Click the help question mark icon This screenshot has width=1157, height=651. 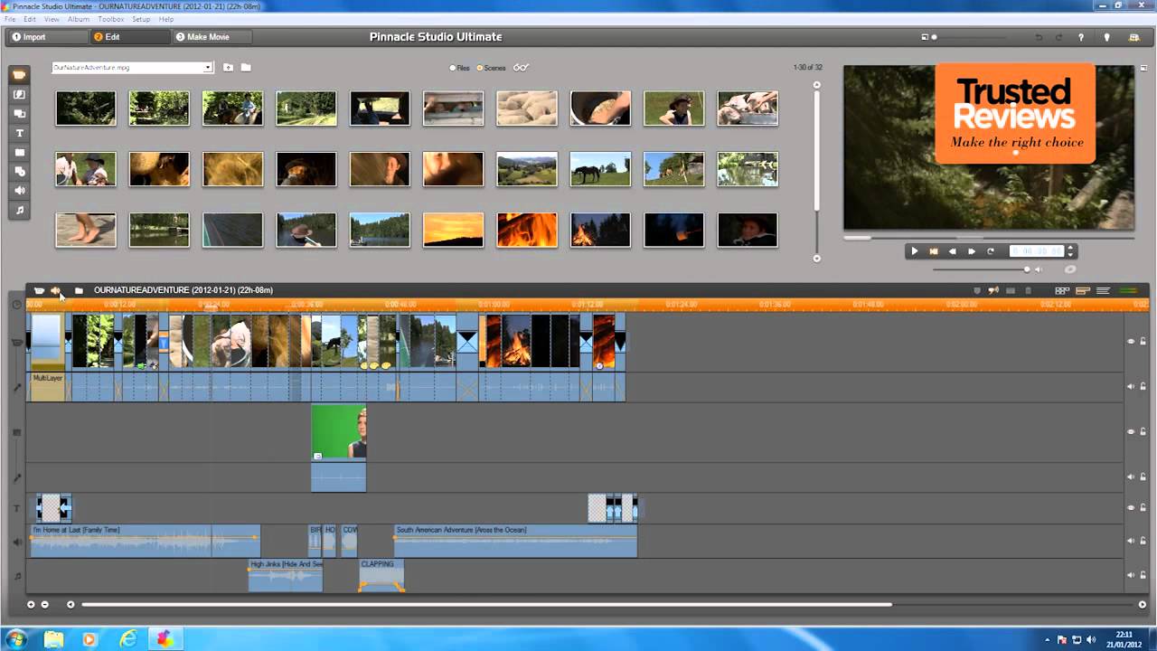point(1081,37)
